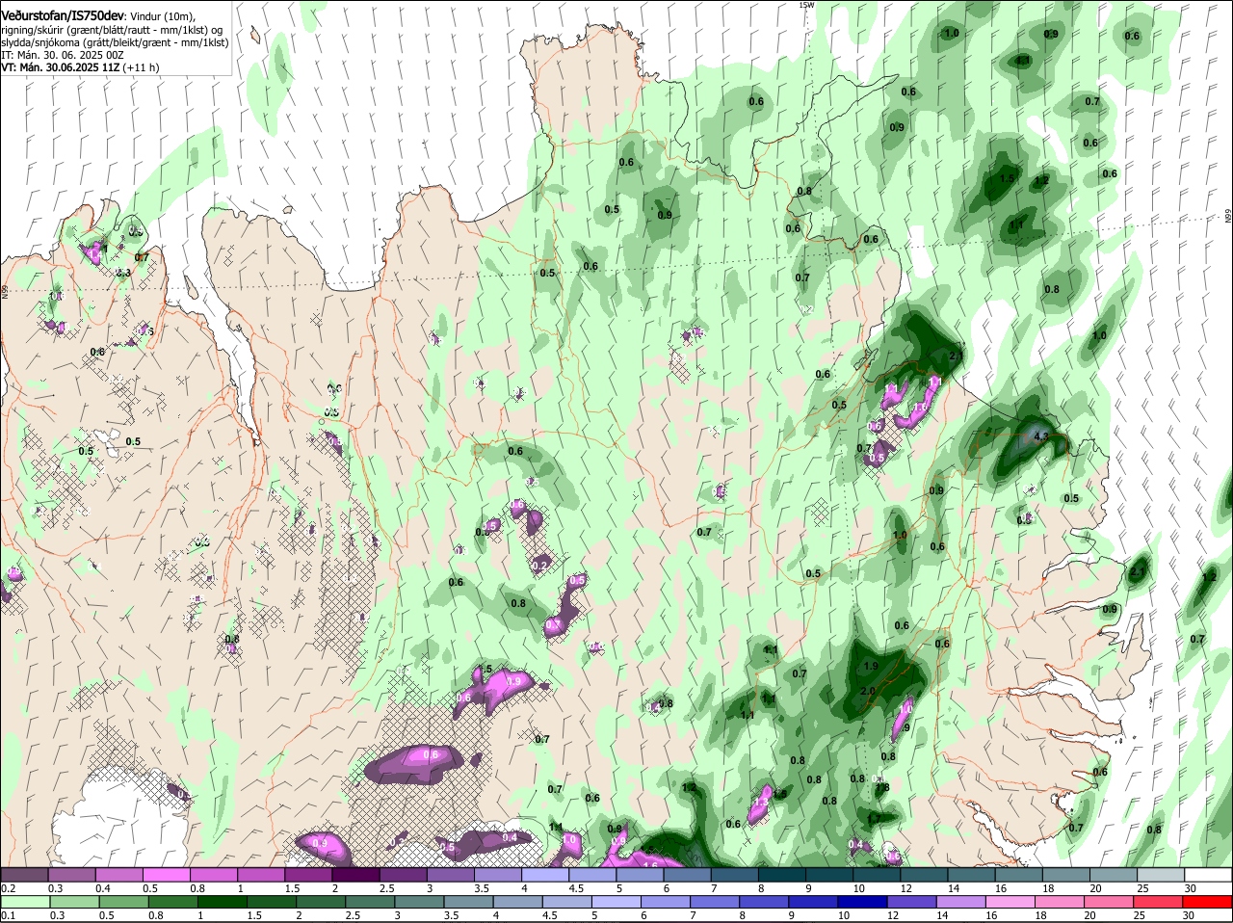This screenshot has width=1233, height=923.
Task: Select the bright pink 0.5 snow legend swatch
Action: point(166,874)
